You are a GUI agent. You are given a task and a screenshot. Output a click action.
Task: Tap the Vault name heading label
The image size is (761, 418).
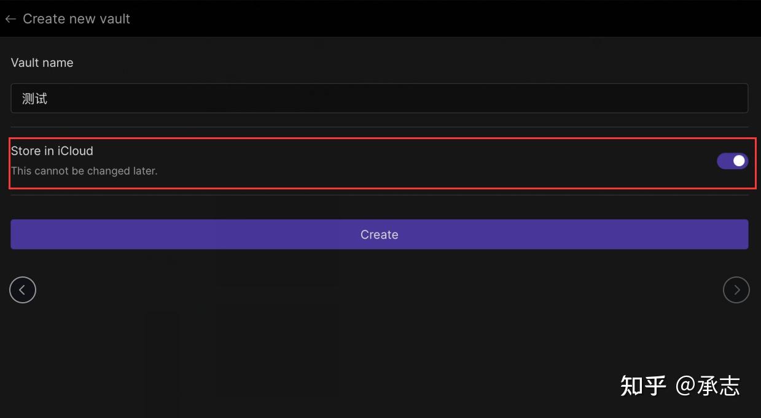tap(42, 63)
